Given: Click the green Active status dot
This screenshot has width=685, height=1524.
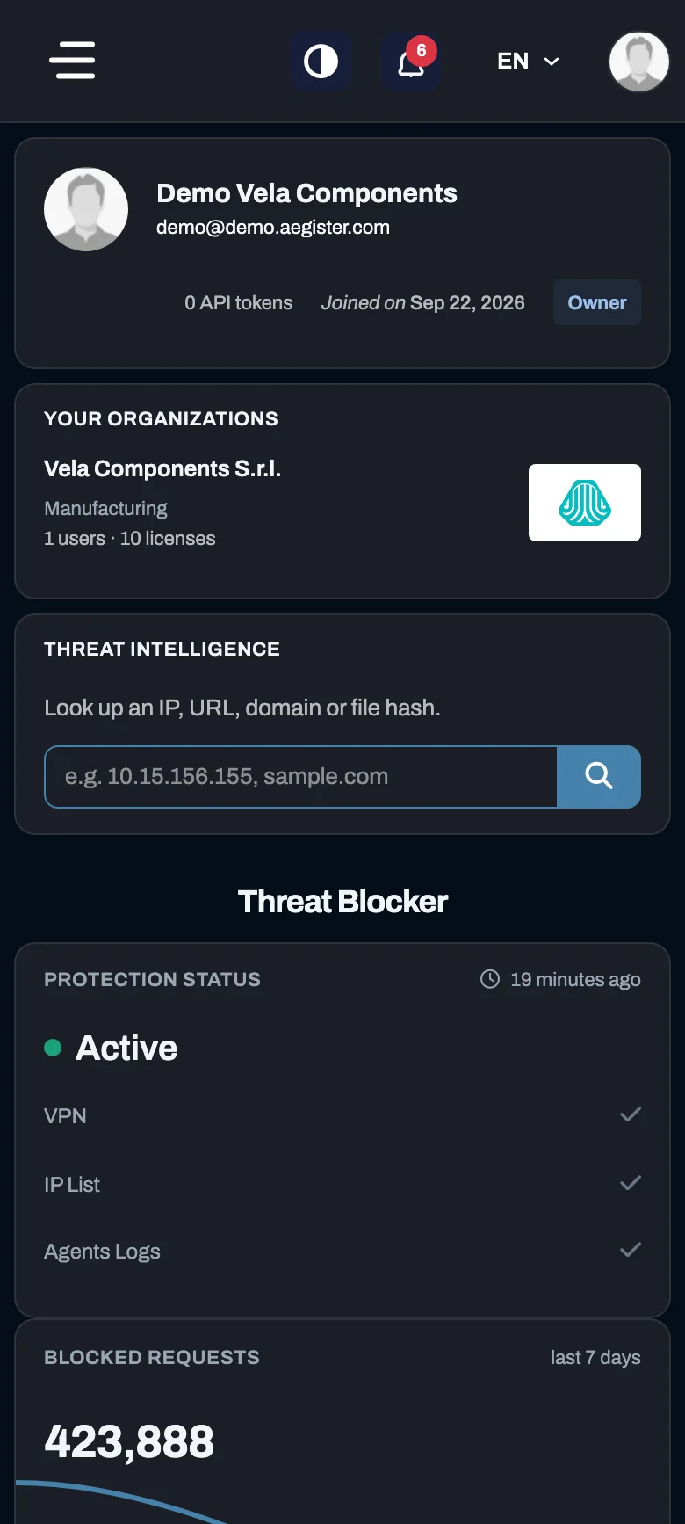Looking at the screenshot, I should [53, 1048].
